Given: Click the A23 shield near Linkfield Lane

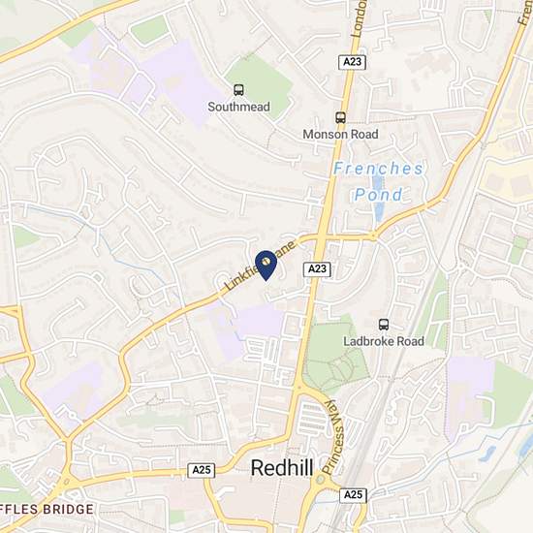Looking at the screenshot, I should coord(317,269).
